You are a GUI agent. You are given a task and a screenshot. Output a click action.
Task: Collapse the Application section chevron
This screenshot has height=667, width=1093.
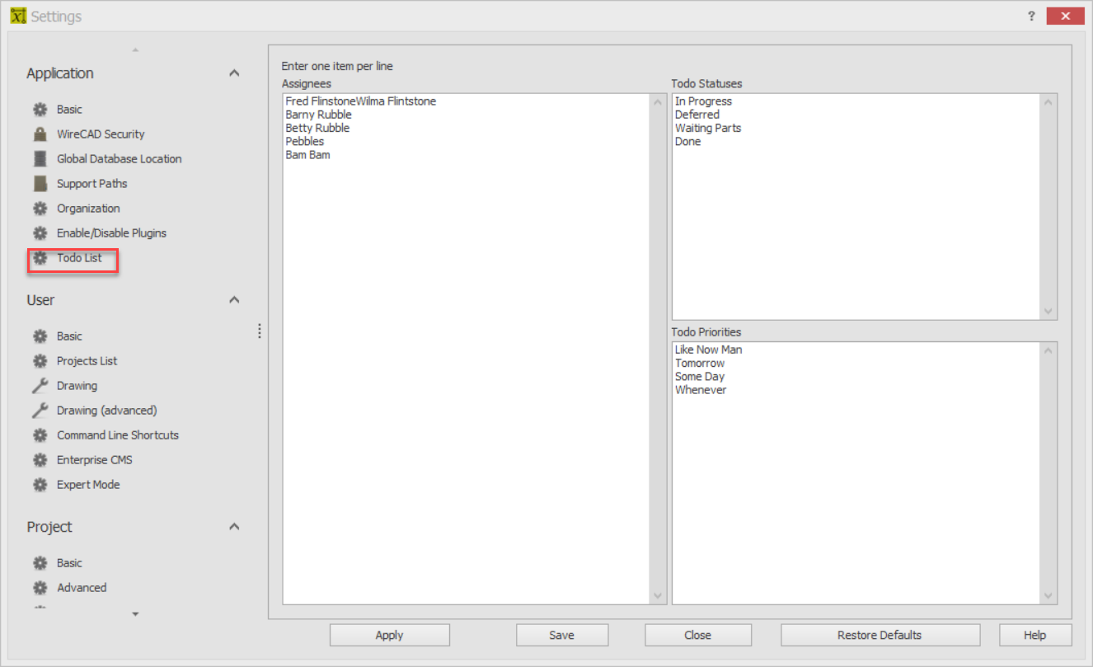234,73
